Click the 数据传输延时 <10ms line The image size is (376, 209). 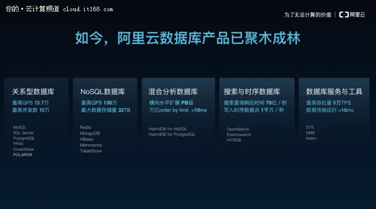(330, 110)
